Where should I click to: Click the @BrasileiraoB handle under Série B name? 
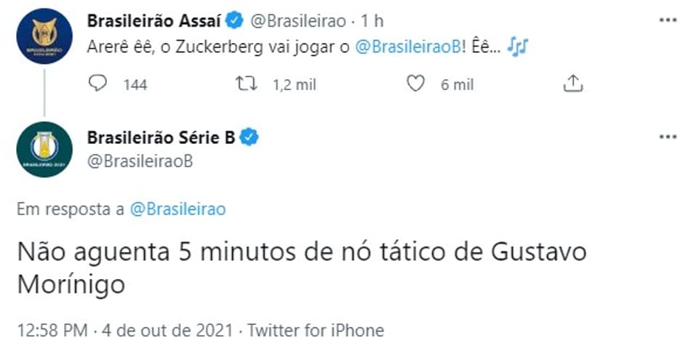[x=140, y=161]
